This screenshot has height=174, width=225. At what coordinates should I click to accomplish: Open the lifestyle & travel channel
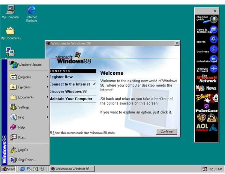tap(207, 69)
